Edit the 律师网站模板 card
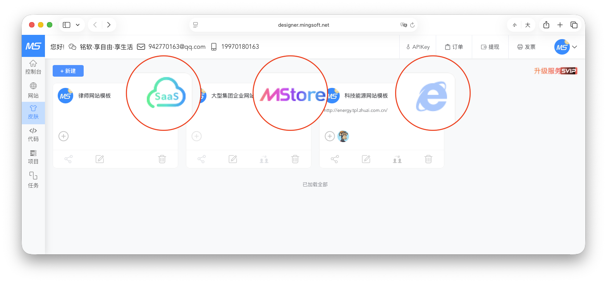Screen dimensions: 607x283 (100, 159)
